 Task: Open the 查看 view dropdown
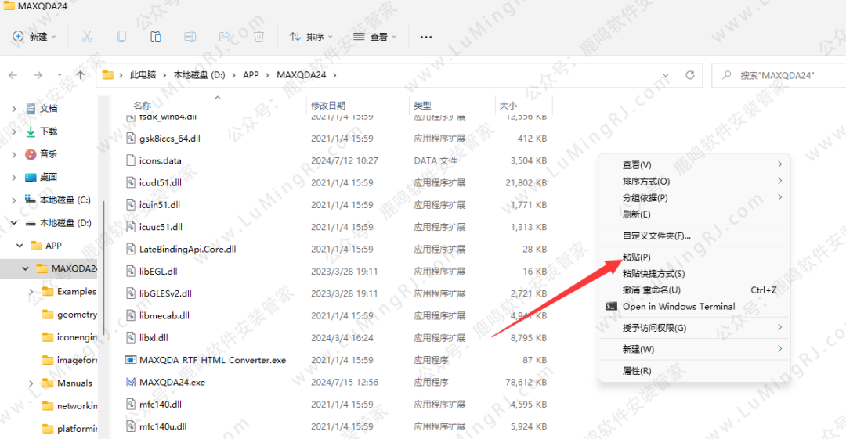point(374,37)
